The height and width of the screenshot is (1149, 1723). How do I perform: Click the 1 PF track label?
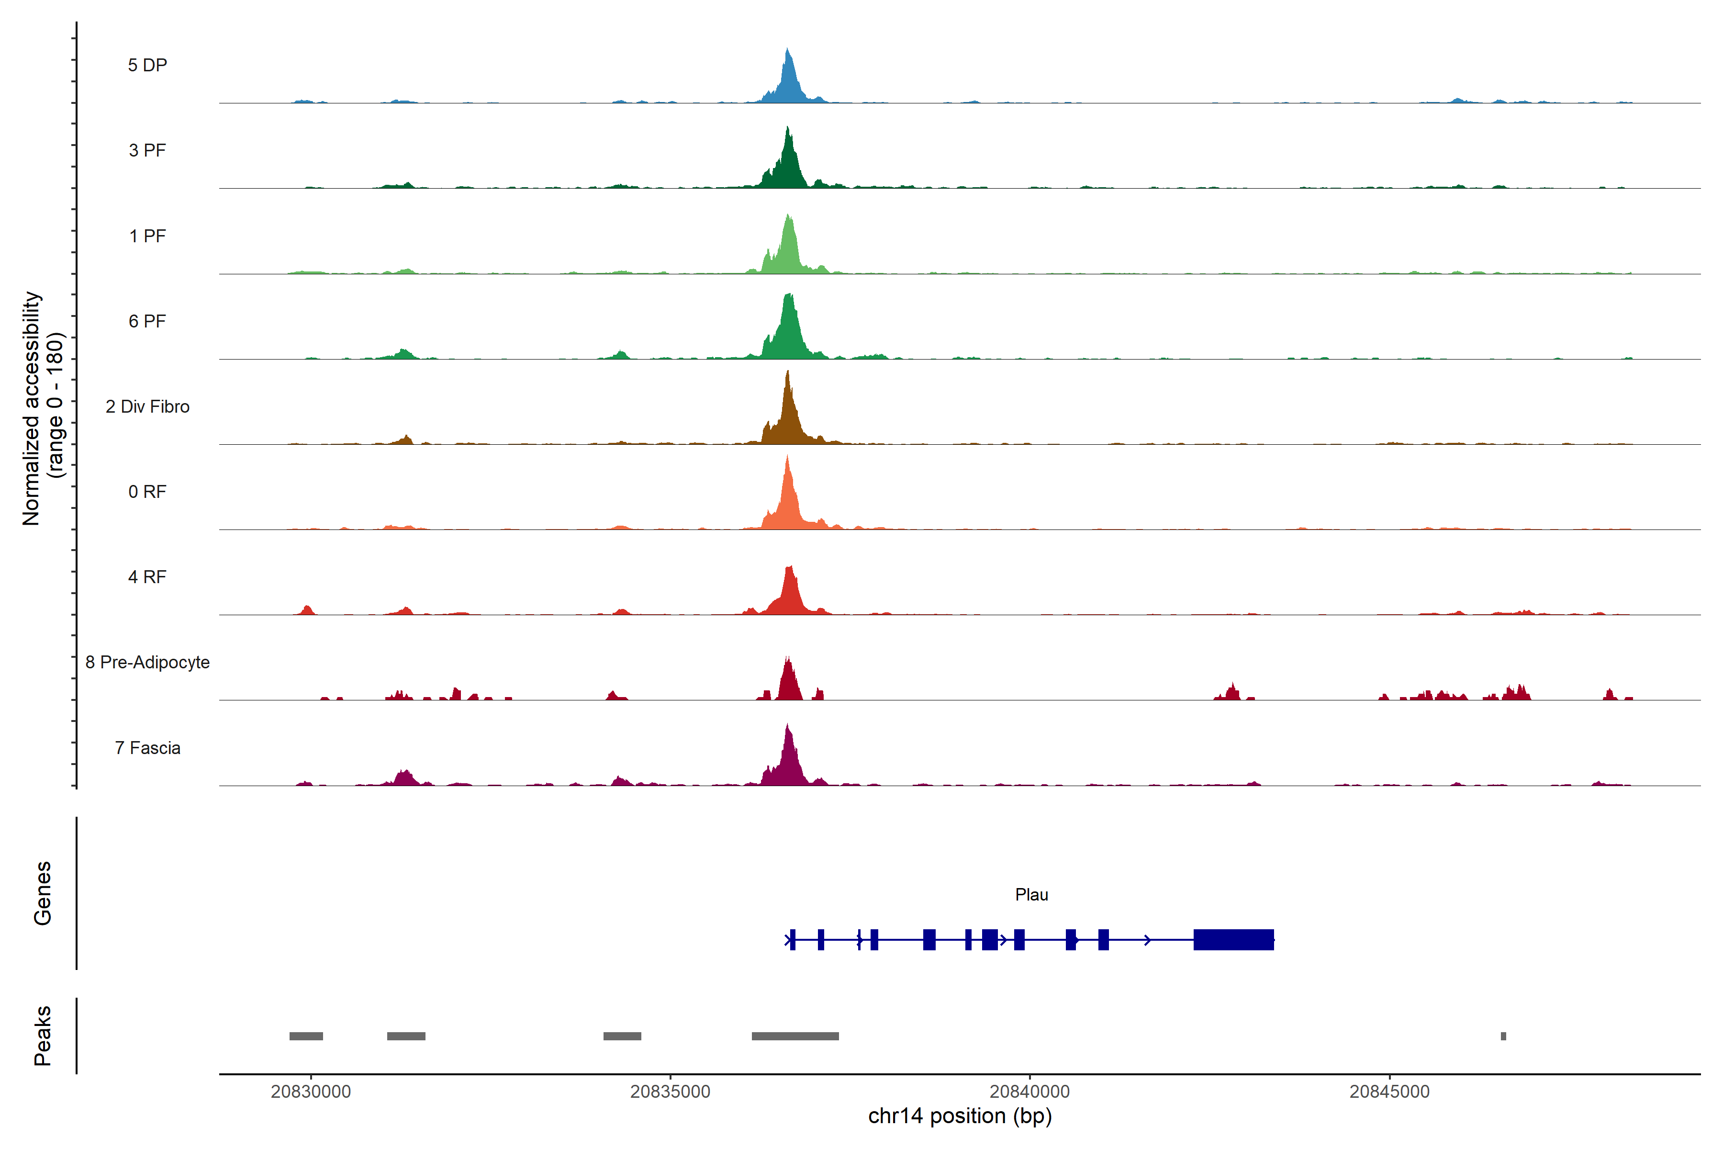click(147, 236)
